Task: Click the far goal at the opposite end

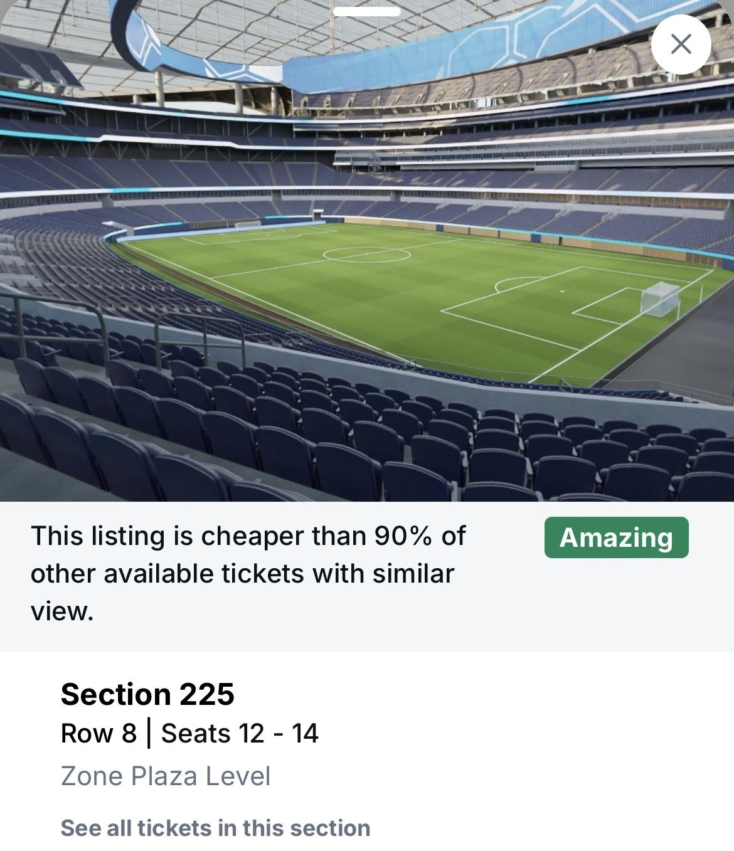Action: (247, 225)
